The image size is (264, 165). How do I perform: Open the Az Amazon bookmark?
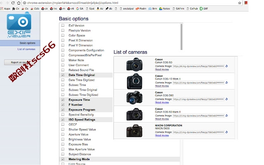(x=100, y=9)
